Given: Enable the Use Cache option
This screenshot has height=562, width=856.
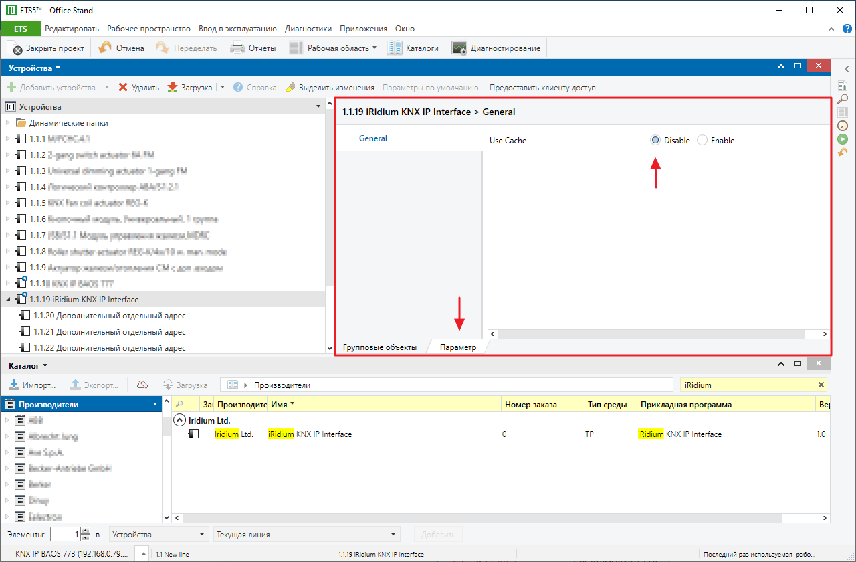Looking at the screenshot, I should pyautogui.click(x=702, y=140).
